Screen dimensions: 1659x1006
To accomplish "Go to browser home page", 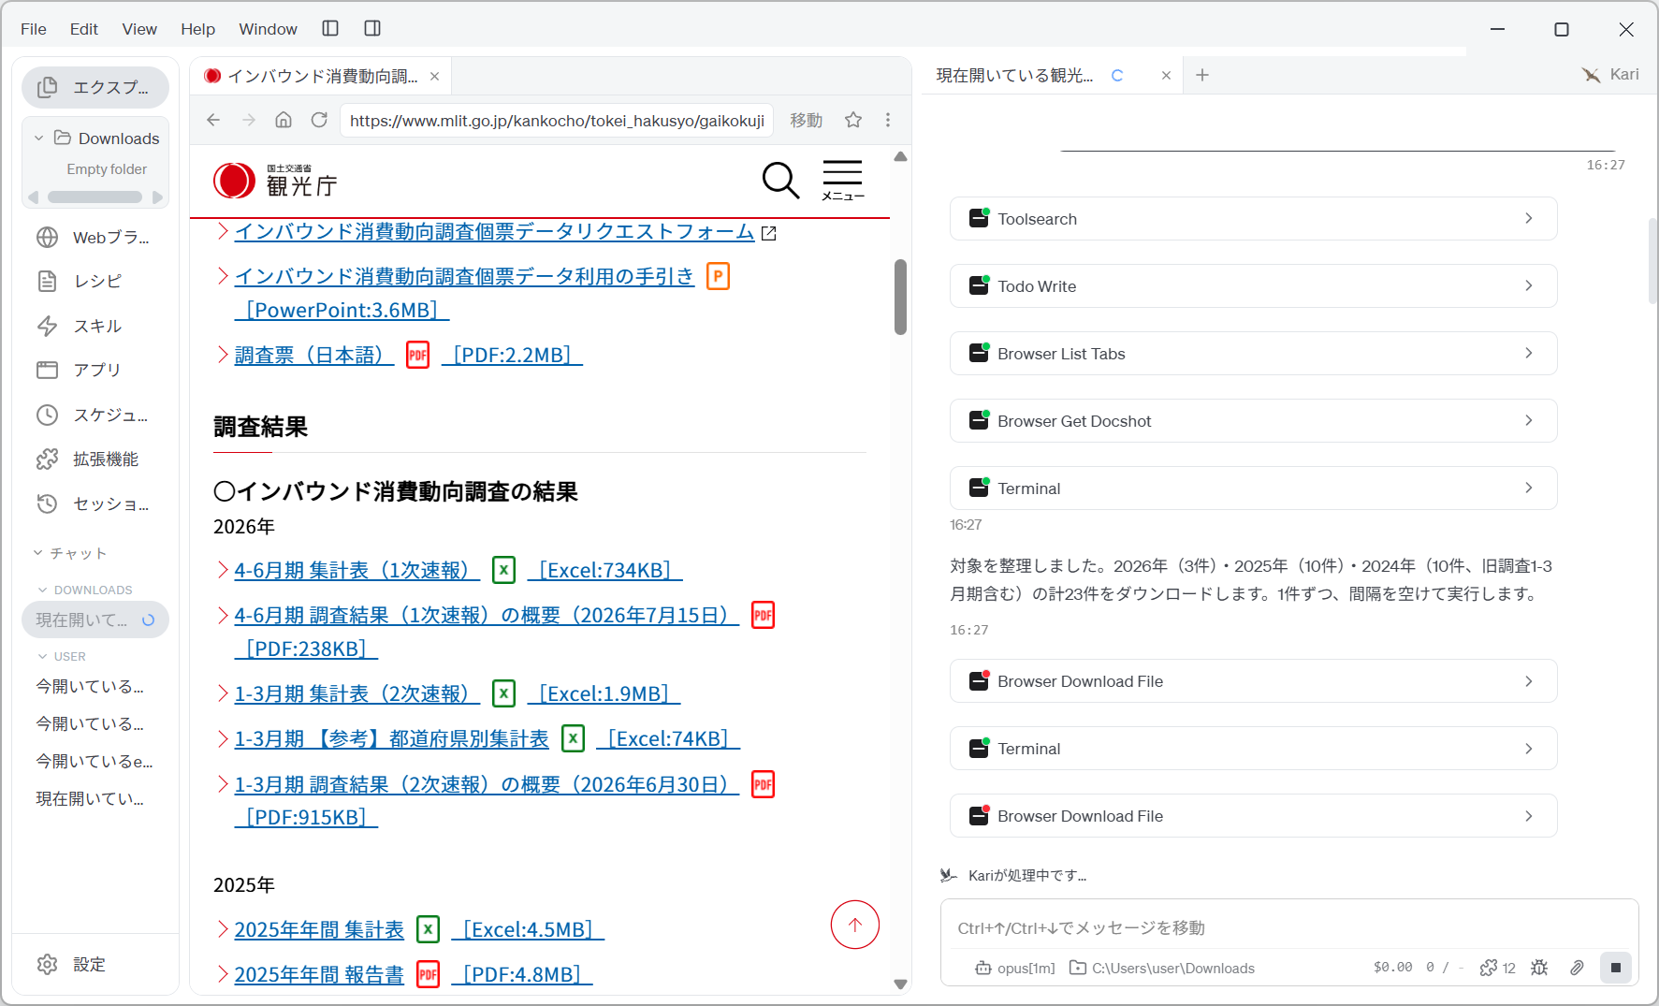I will 284,120.
